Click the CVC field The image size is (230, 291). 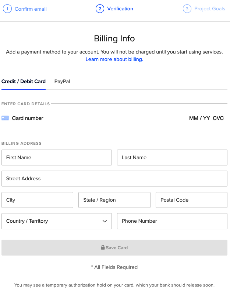[x=218, y=118]
